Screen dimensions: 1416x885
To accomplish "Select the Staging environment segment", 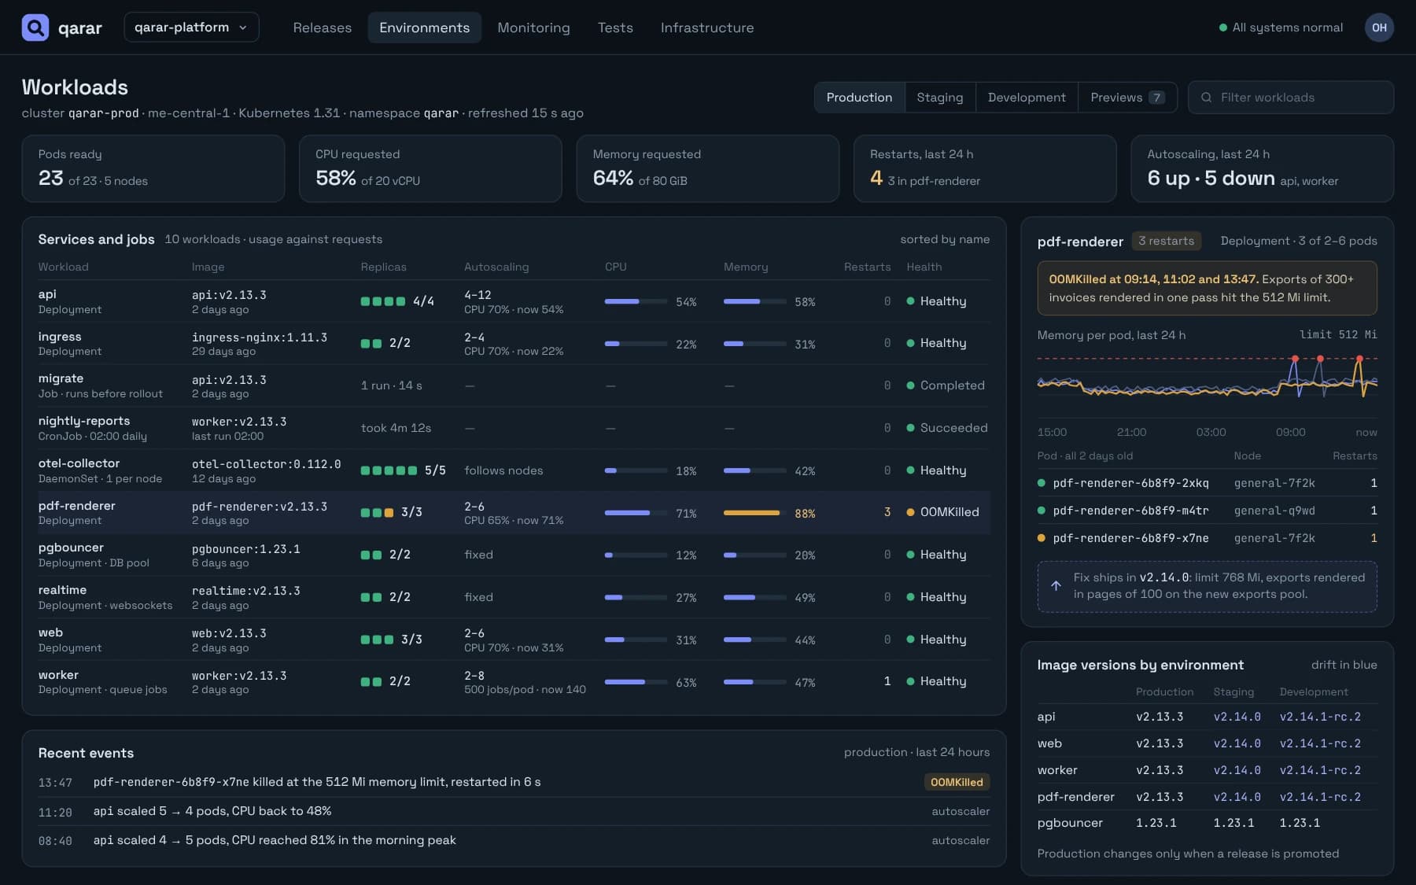I will tap(939, 98).
